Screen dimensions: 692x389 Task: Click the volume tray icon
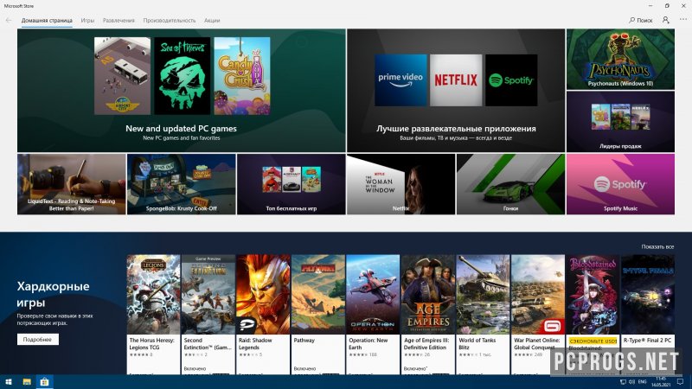click(632, 382)
